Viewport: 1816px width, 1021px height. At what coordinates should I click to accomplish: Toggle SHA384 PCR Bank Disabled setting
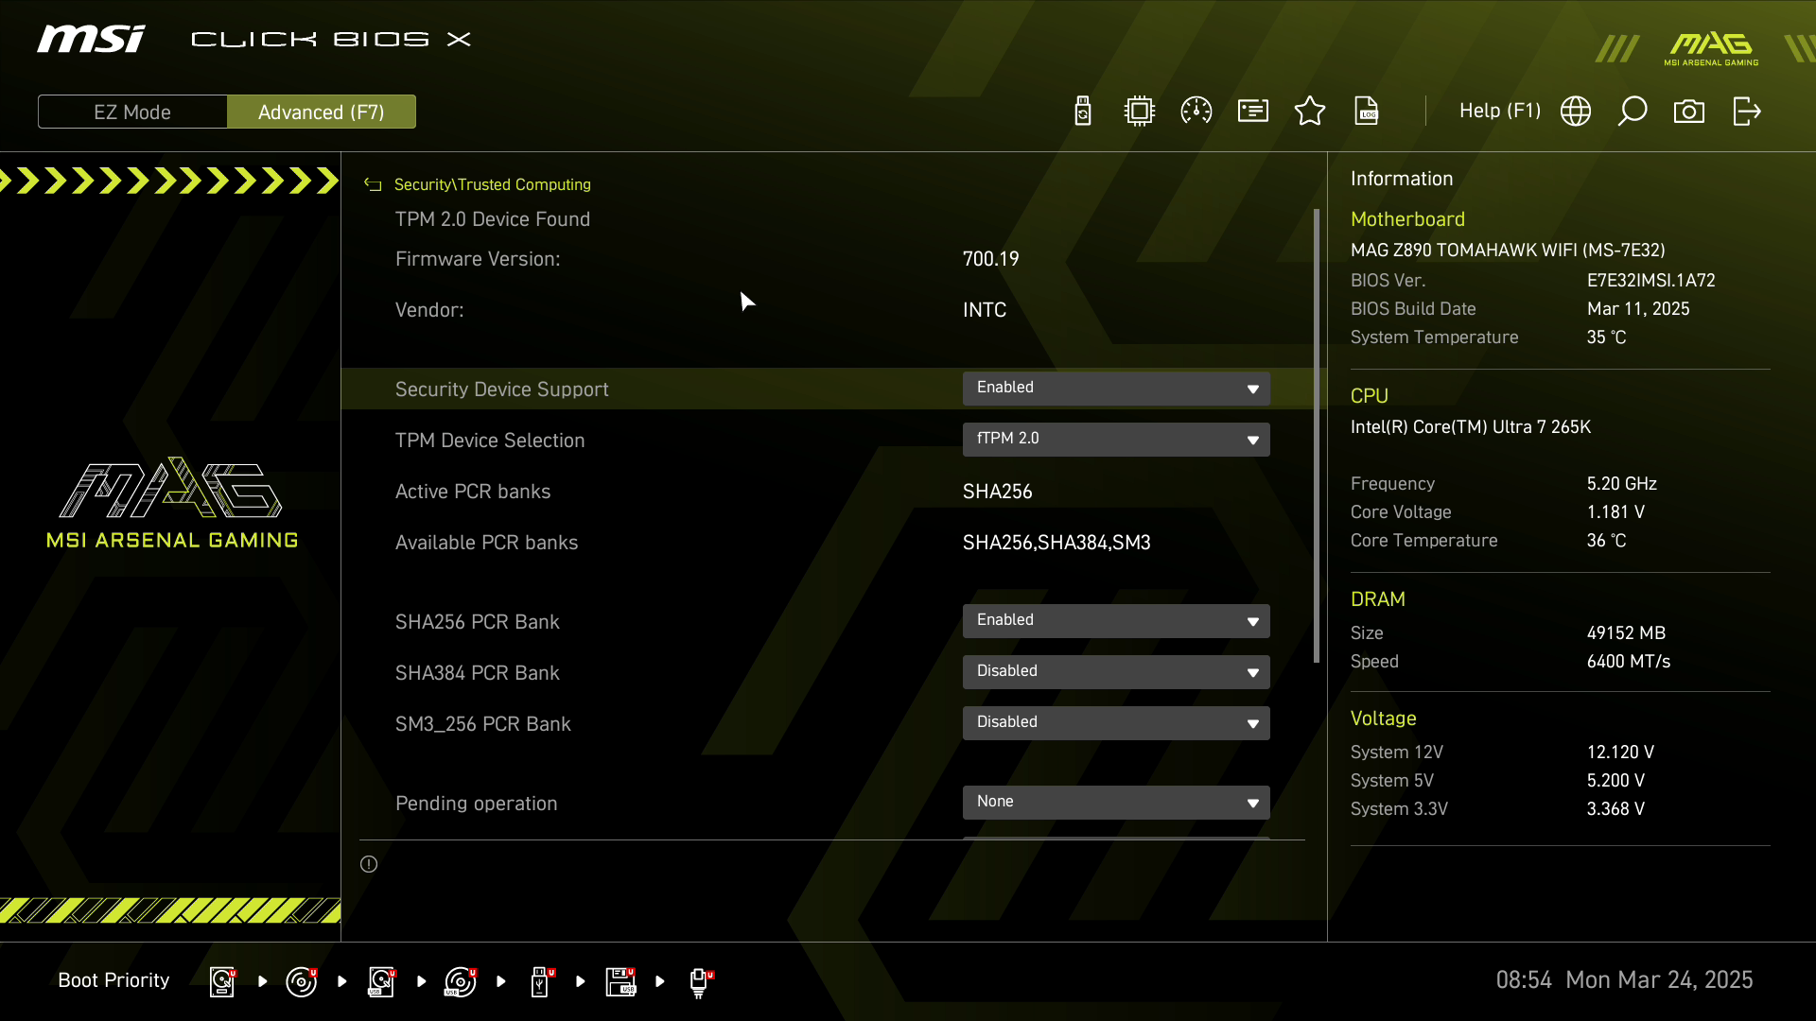click(x=1116, y=672)
